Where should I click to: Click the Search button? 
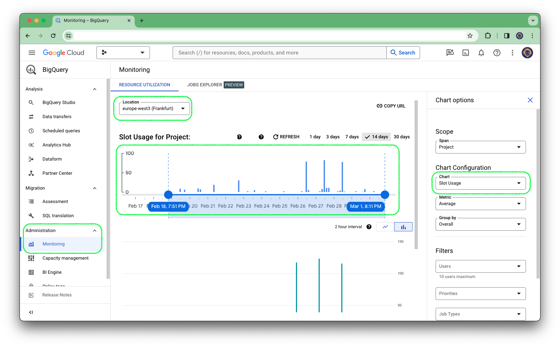point(403,53)
